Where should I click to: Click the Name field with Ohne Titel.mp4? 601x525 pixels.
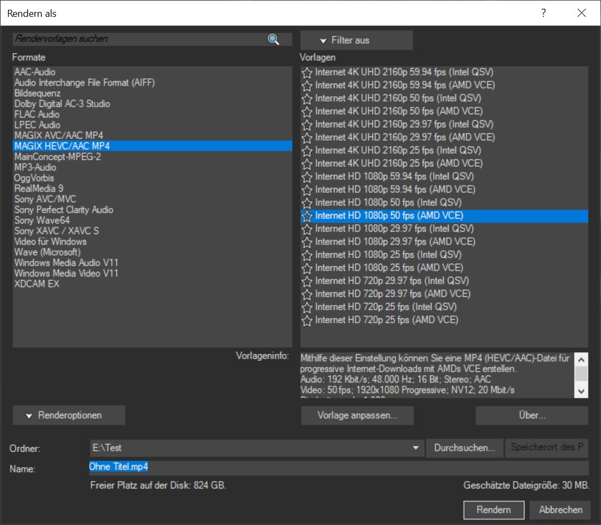click(x=339, y=467)
